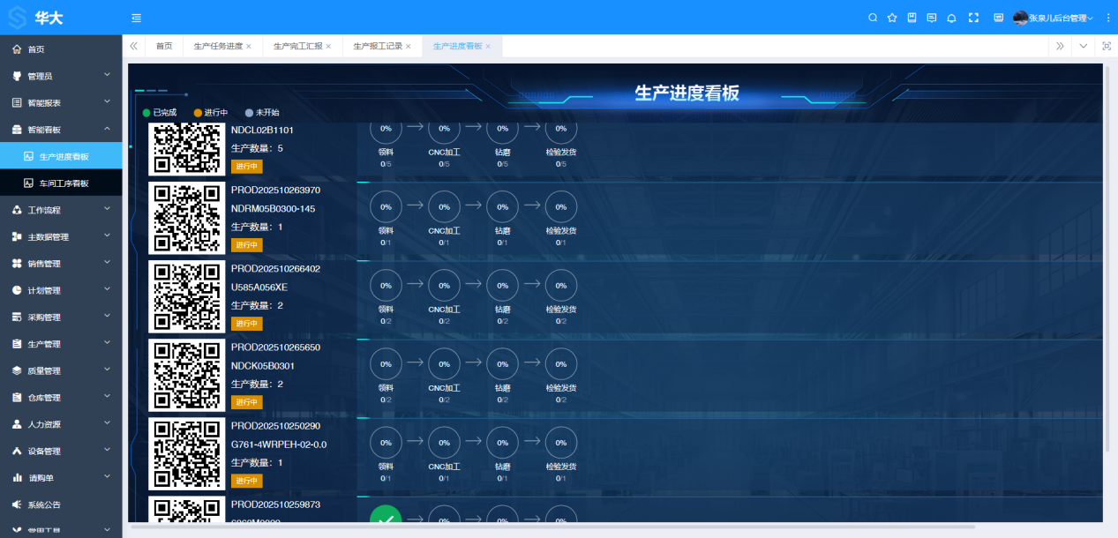Toggle fullscreen mode in the header
1118x538 pixels.
[974, 18]
